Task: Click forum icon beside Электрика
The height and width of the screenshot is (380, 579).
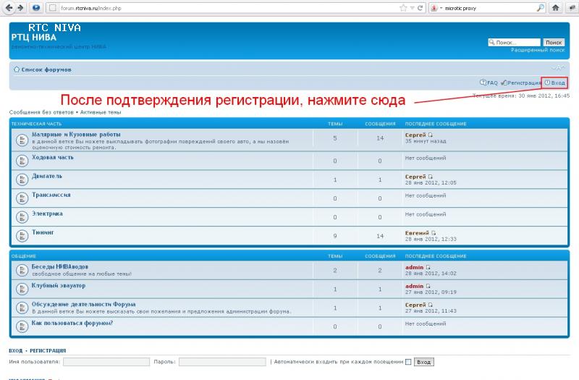Action: (x=22, y=217)
